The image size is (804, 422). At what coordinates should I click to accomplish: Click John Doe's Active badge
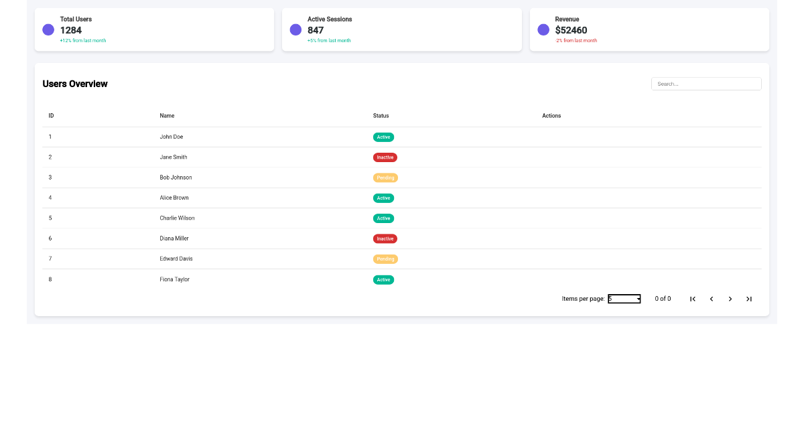[x=383, y=137]
